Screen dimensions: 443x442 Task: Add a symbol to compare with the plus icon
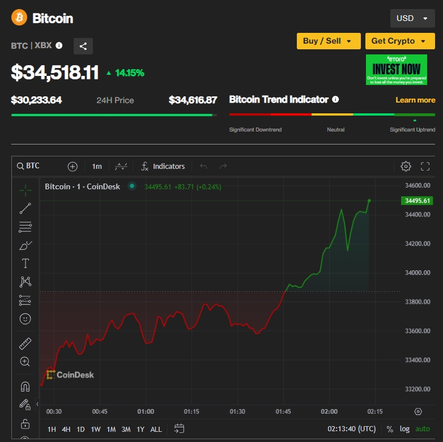[x=73, y=167]
